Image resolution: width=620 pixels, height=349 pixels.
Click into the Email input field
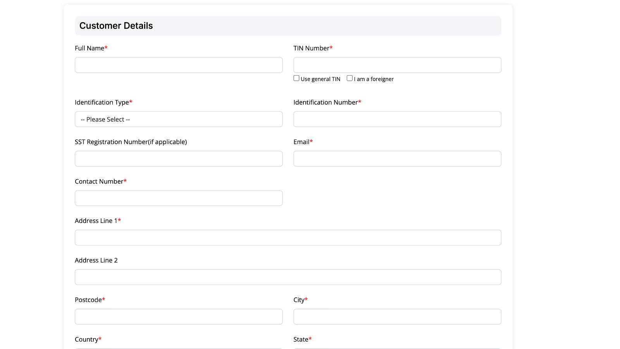click(397, 159)
